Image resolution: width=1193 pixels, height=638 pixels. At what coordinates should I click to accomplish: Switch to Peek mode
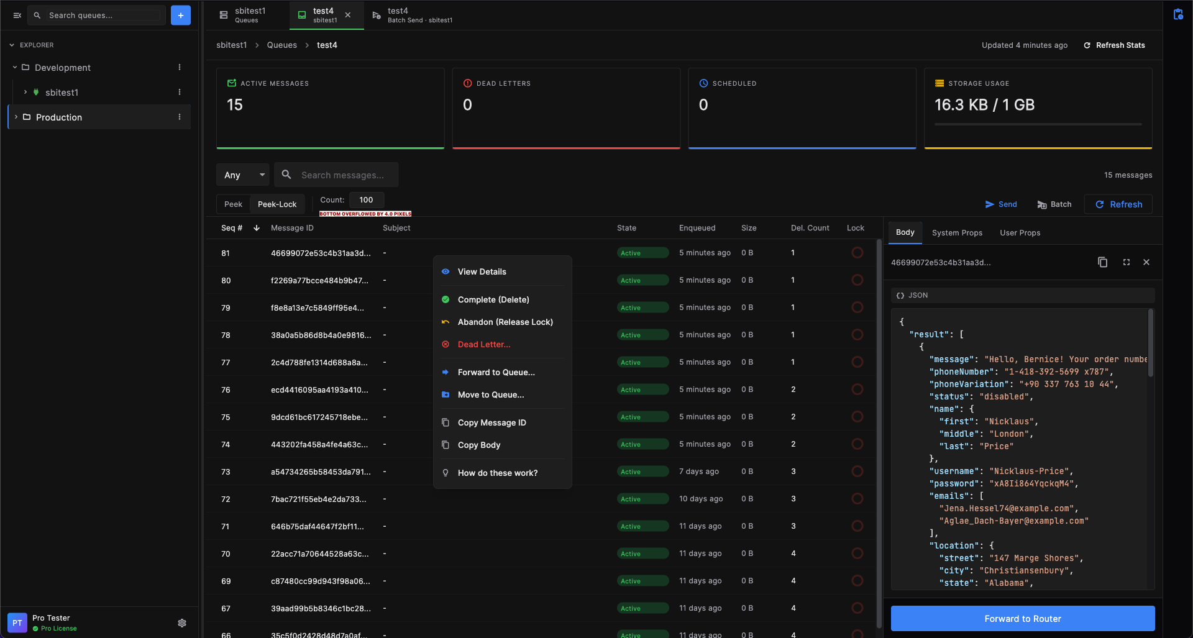(x=233, y=204)
